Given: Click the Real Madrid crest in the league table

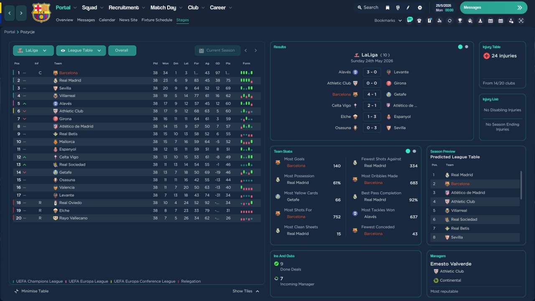Looking at the screenshot, I should point(55,80).
